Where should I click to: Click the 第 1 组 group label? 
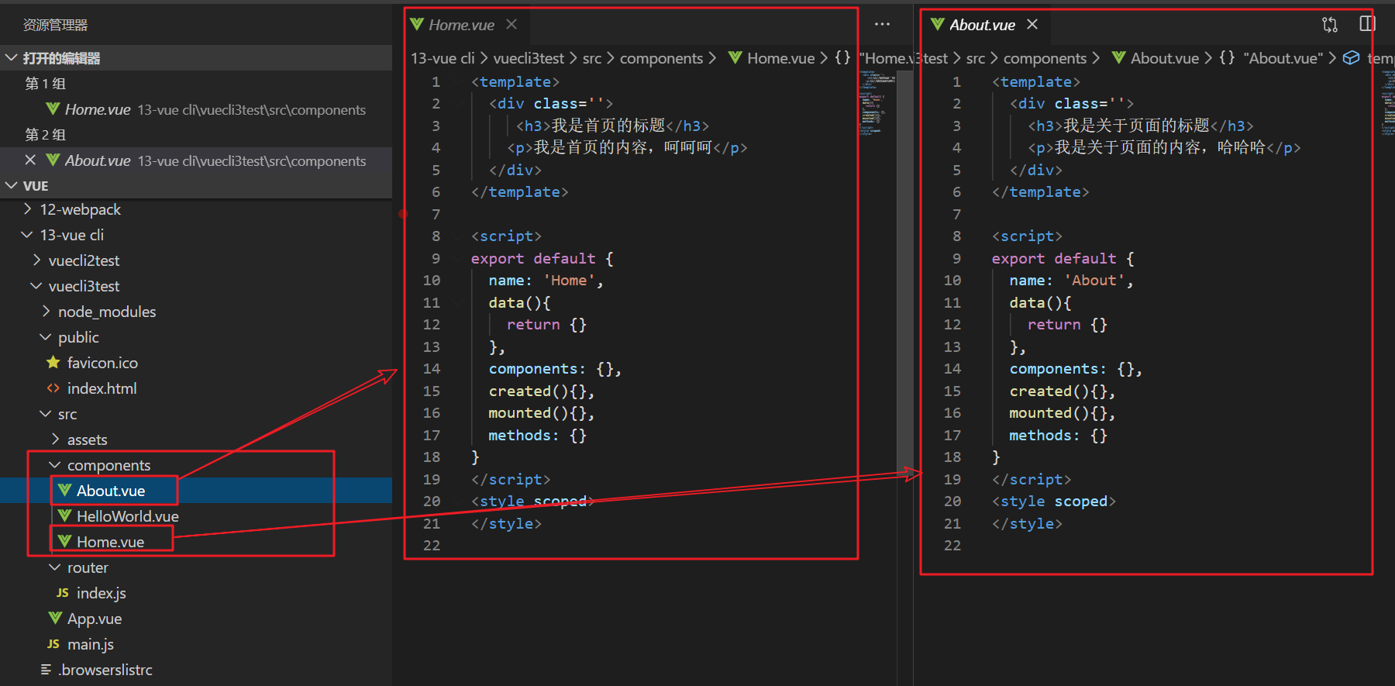click(x=45, y=84)
